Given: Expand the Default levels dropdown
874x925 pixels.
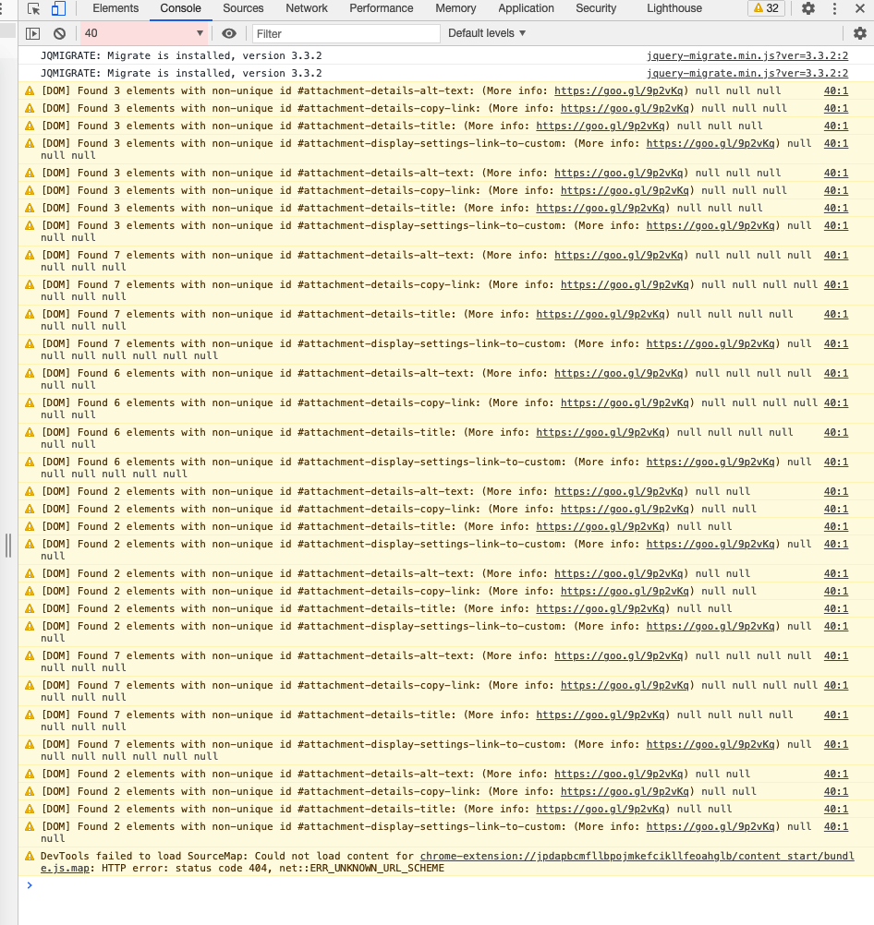Looking at the screenshot, I should [487, 33].
